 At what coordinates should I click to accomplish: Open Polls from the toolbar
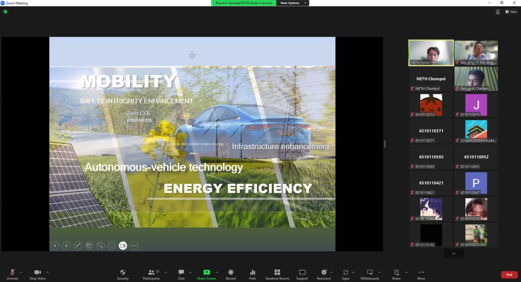click(x=252, y=272)
